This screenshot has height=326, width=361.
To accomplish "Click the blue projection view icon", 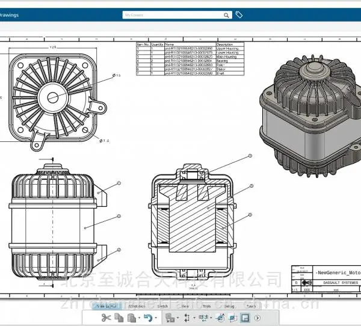I will (x=220, y=318).
